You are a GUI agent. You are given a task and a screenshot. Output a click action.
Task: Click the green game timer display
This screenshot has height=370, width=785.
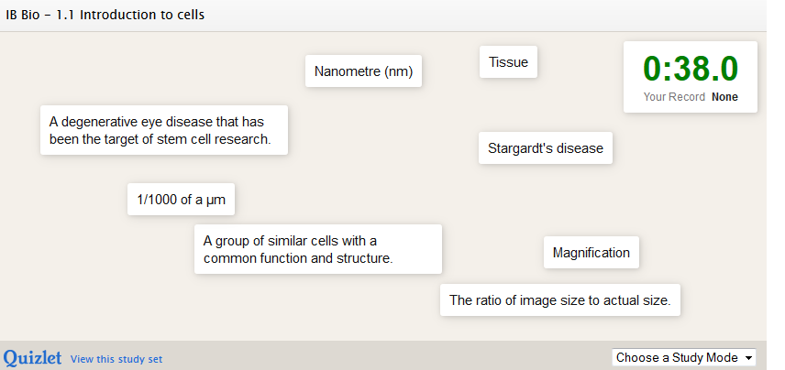[x=690, y=70]
